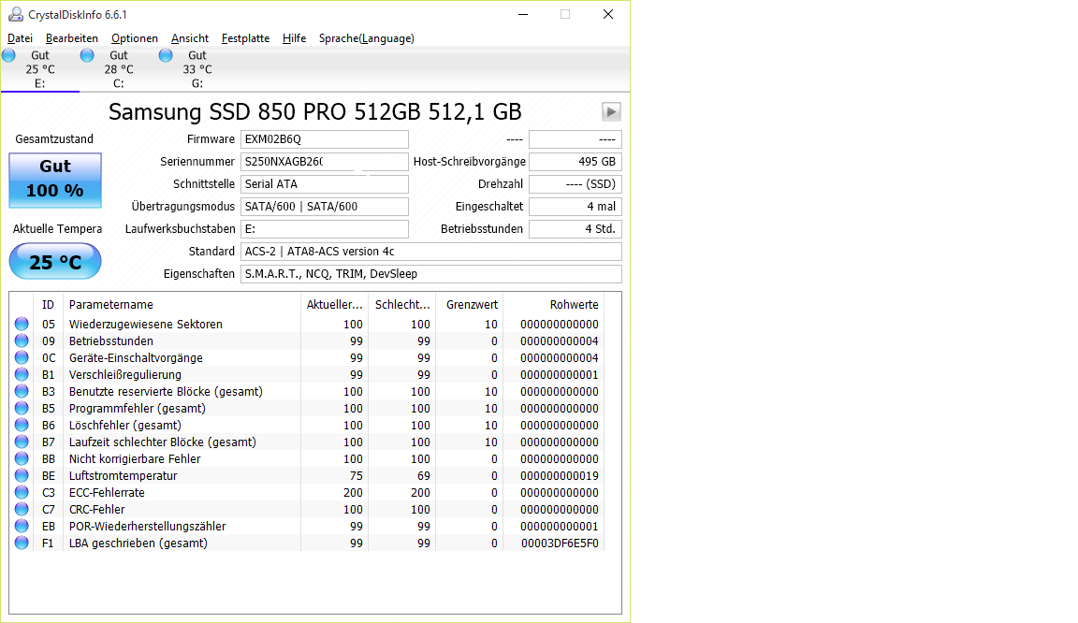Open the Bearbeiten menu
This screenshot has width=1078, height=623.
pyautogui.click(x=71, y=38)
